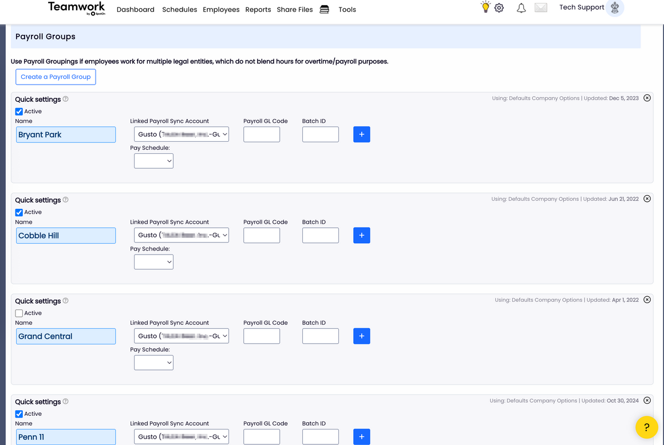Viewport: 664px width, 445px height.
Task: Open the Tech Support account menu
Action: click(582, 7)
